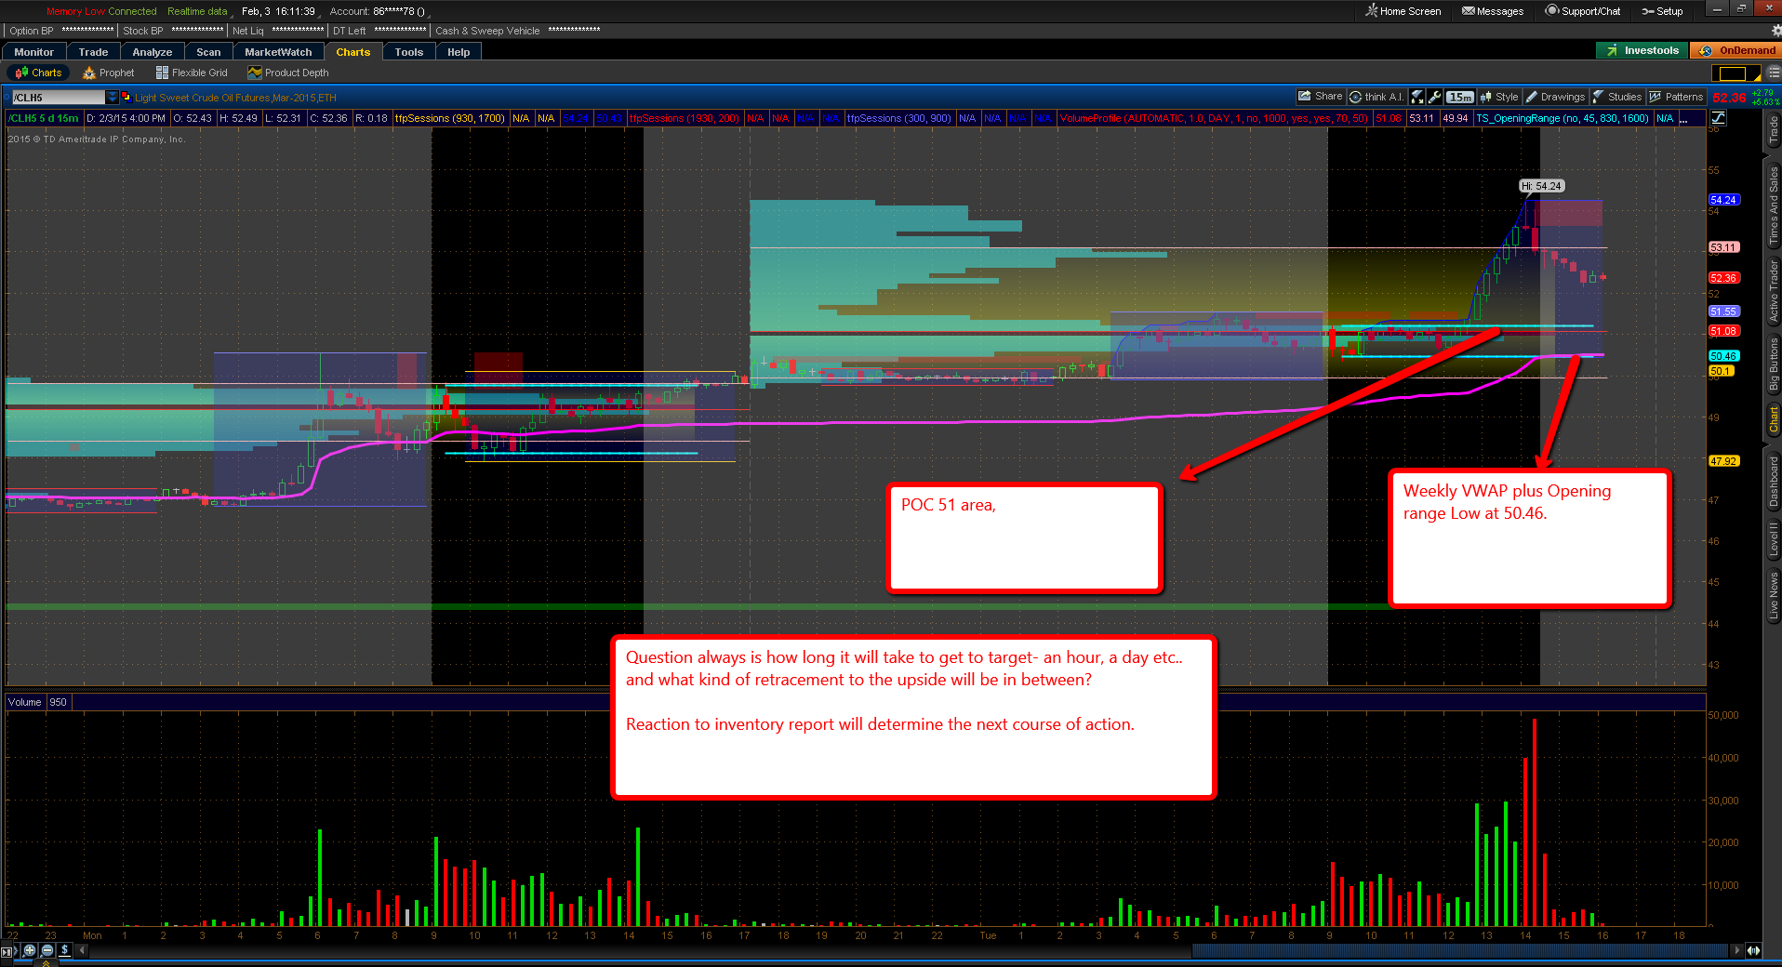Select the Charts sub-tab

[x=39, y=73]
